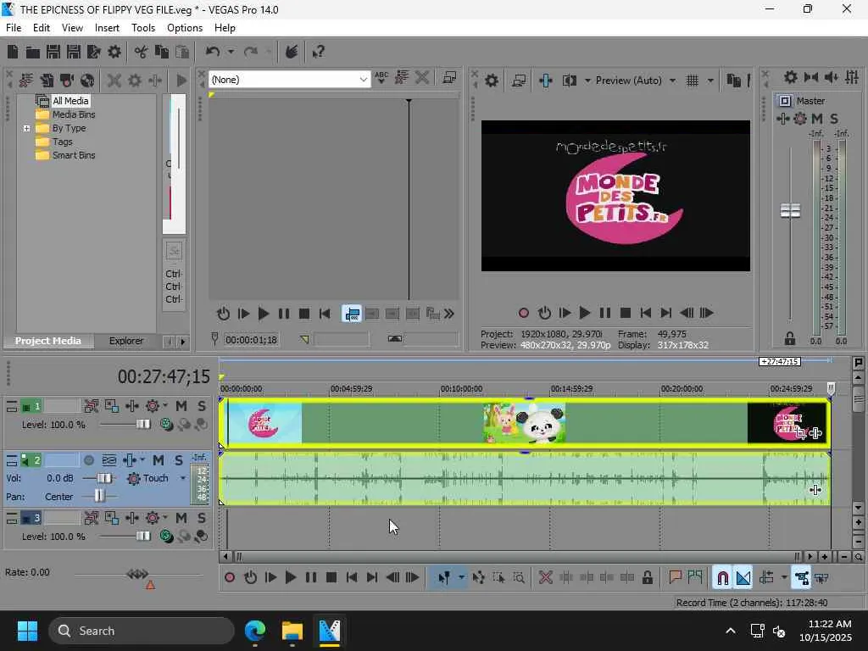Solo video track 1
Screen dimensions: 868x651
pos(202,406)
